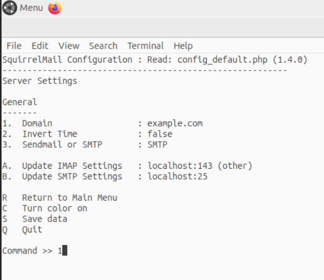Open the Help menu
Screen dimensions: 324x280
[x=183, y=46]
